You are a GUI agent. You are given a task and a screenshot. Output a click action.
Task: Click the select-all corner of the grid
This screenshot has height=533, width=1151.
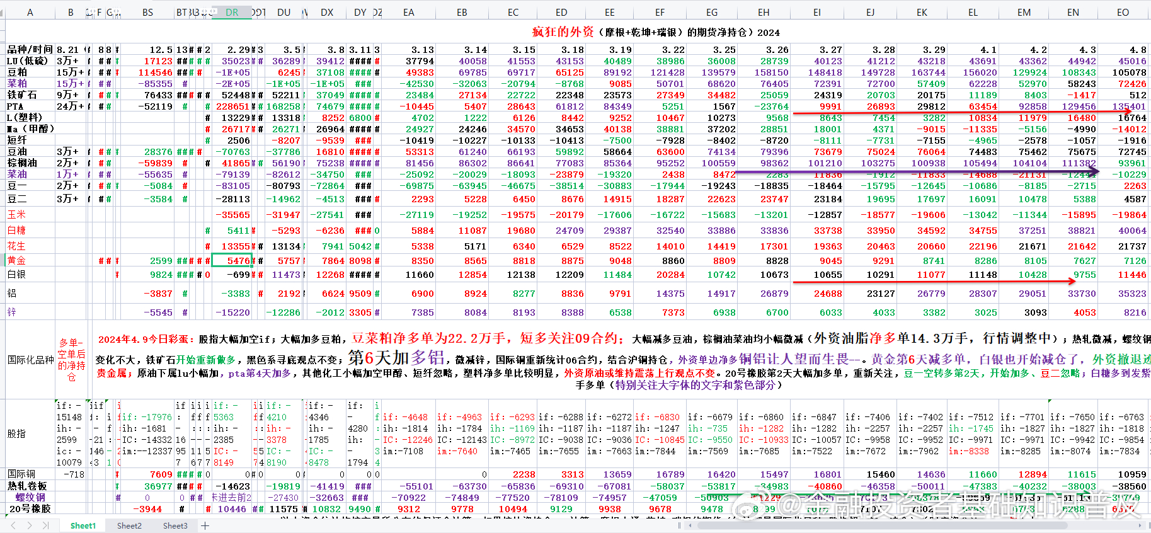pos(3,12)
